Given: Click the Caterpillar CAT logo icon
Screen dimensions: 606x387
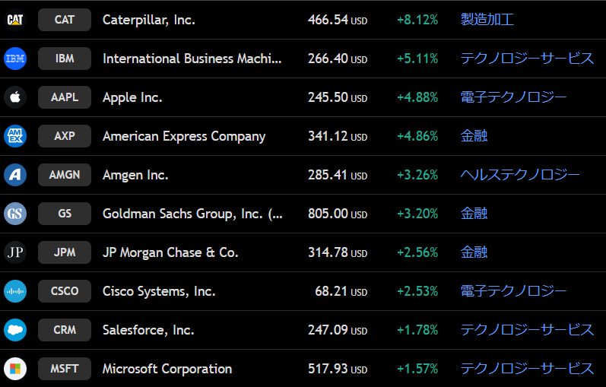Looking at the screenshot, I should point(15,20).
